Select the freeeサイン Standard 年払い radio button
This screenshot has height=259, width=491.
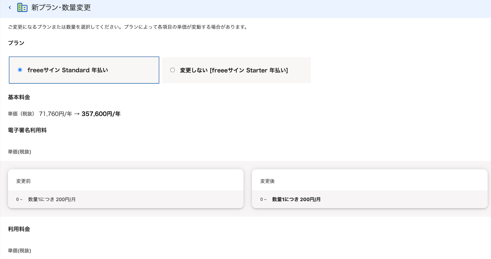coord(20,70)
